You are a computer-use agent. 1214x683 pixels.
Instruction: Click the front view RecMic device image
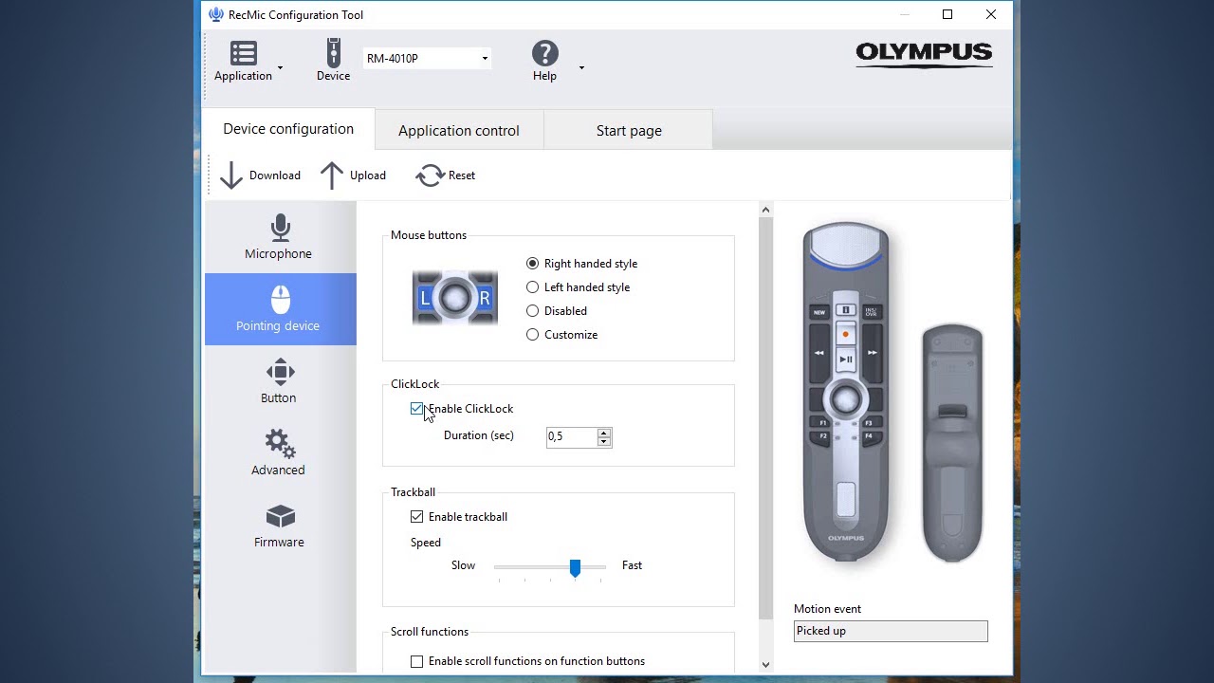pos(845,392)
